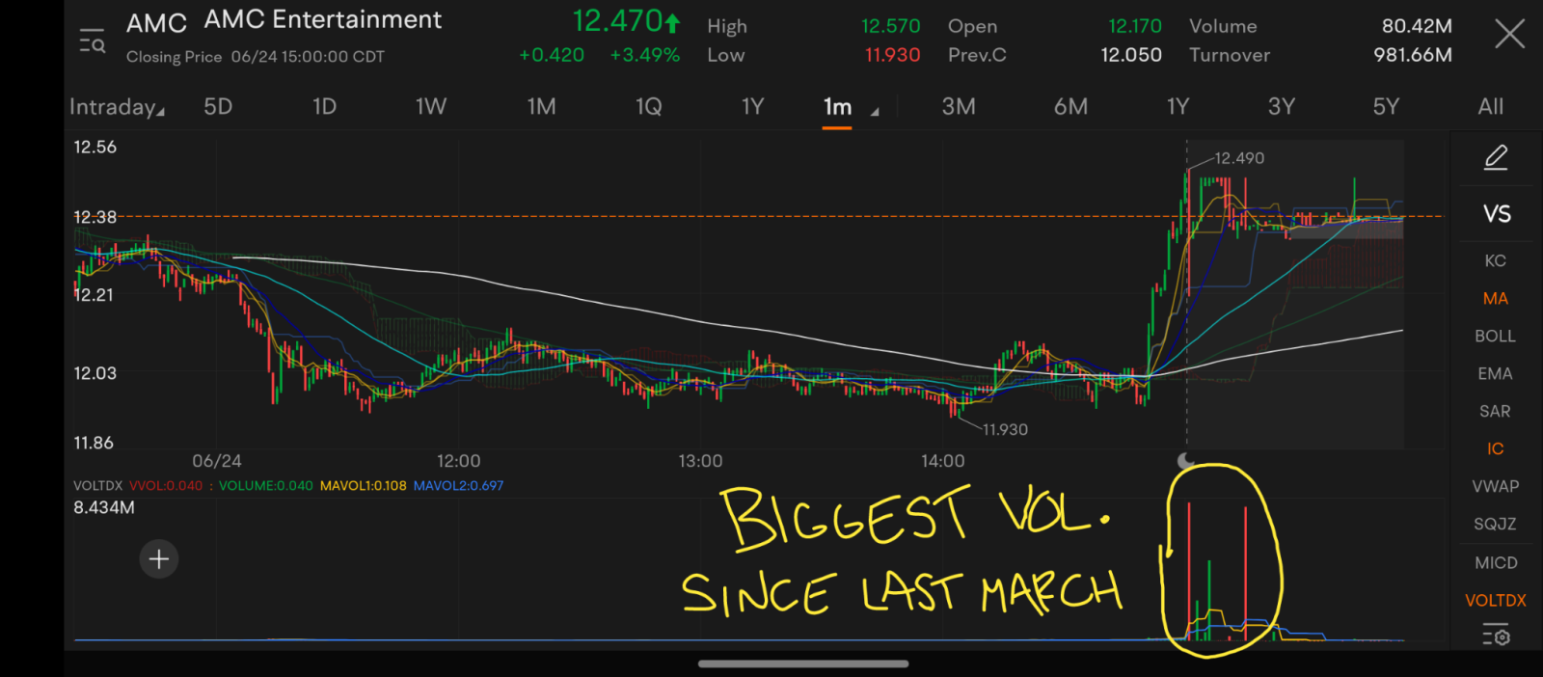Tap the Closing Price timestamp text

click(256, 57)
